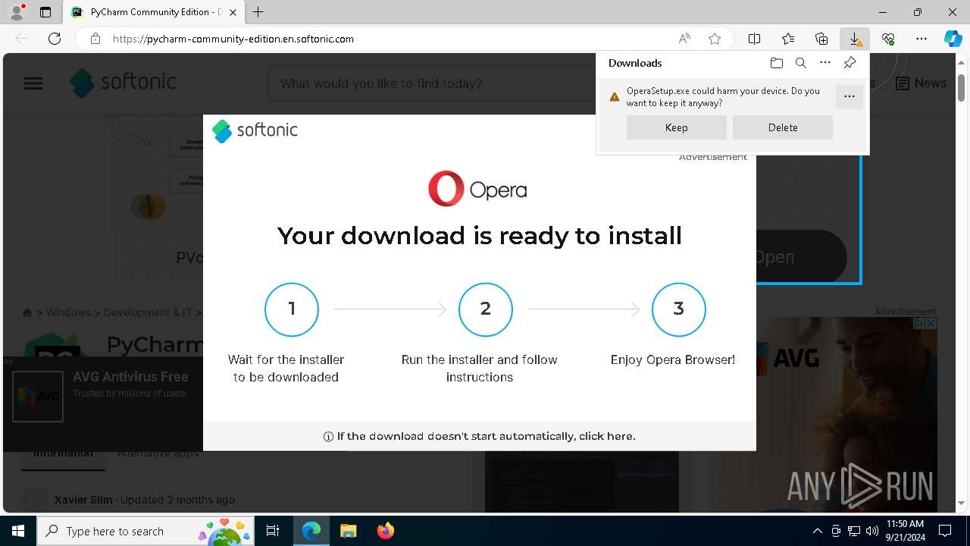970x546 pixels.
Task: Open the Copilot sidebar icon
Action: (953, 39)
